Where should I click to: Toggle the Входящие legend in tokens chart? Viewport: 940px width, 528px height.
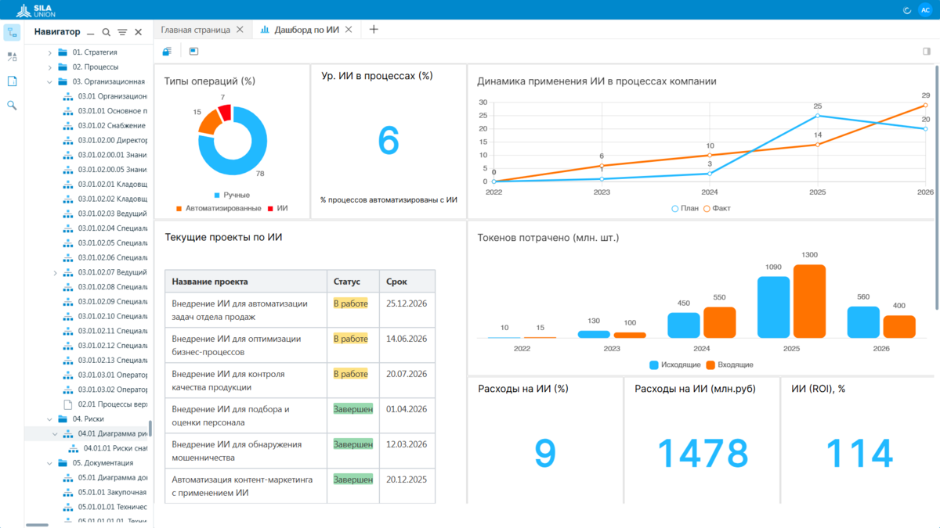(729, 365)
